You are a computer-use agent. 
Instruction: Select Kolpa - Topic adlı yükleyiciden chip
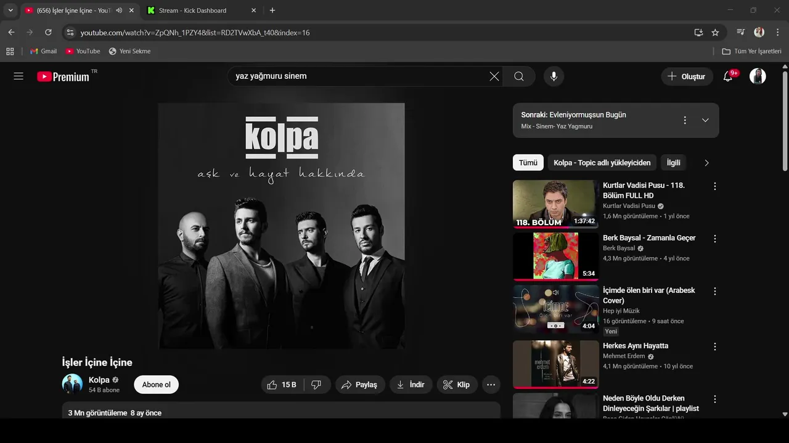602,162
